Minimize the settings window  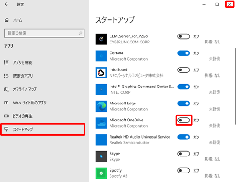(x=204, y=4)
